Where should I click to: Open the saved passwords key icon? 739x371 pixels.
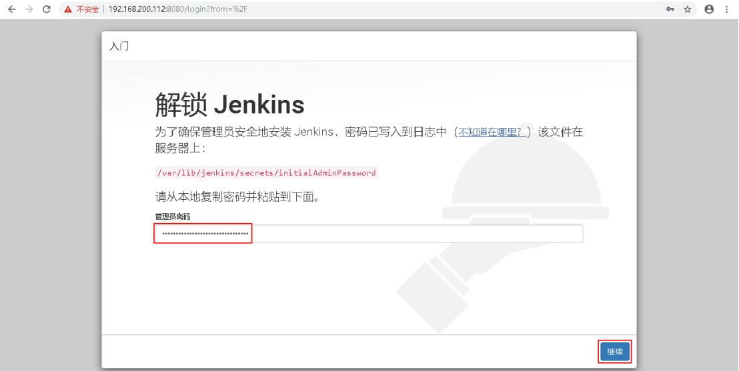pyautogui.click(x=670, y=9)
